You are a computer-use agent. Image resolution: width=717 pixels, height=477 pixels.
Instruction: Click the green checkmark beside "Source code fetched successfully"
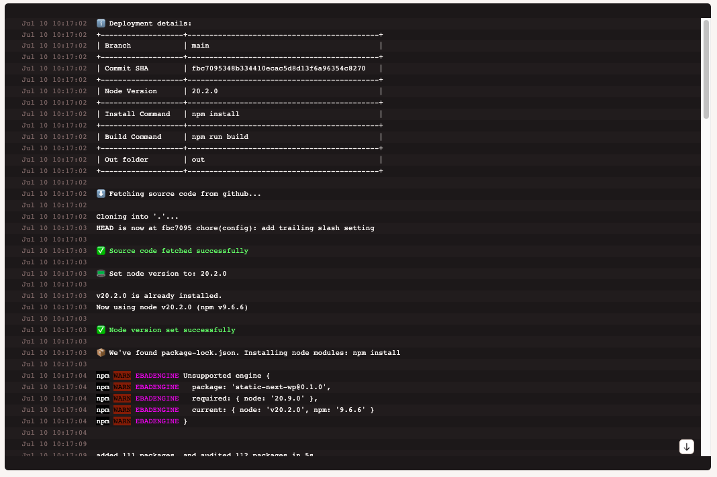(x=99, y=250)
